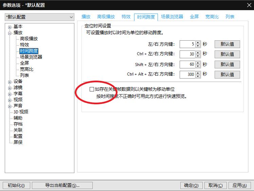This screenshot has width=254, height=191.
Task: Switch to the 时间跨度 tab
Action: point(146,17)
